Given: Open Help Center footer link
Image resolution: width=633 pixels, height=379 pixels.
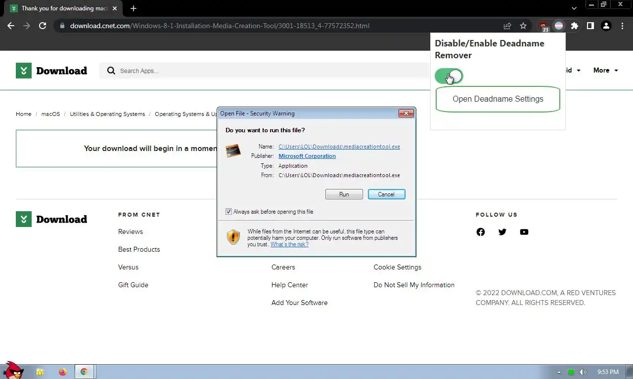Looking at the screenshot, I should pyautogui.click(x=289, y=285).
